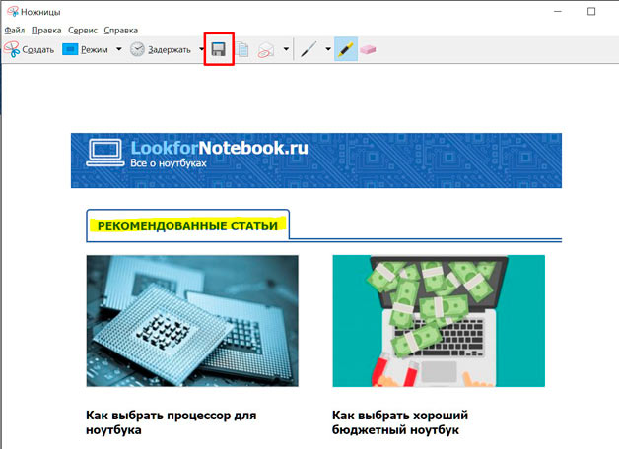Image resolution: width=619 pixels, height=449 pixels.
Task: Click the scissors Создать button
Action: pyautogui.click(x=29, y=49)
